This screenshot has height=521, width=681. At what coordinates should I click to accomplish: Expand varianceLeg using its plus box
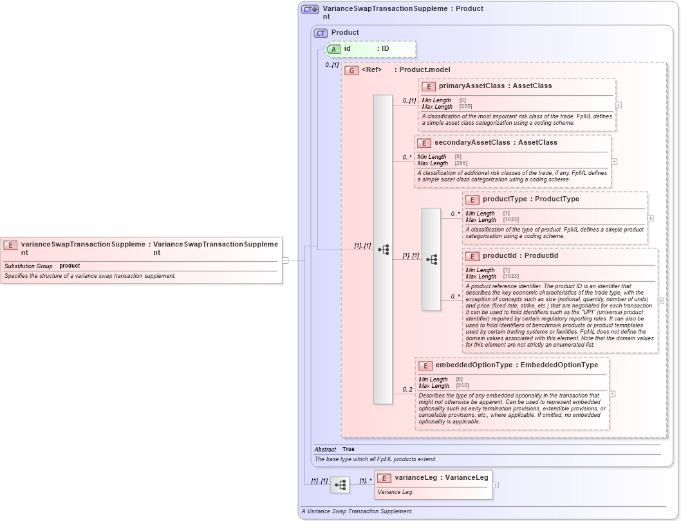(495, 486)
